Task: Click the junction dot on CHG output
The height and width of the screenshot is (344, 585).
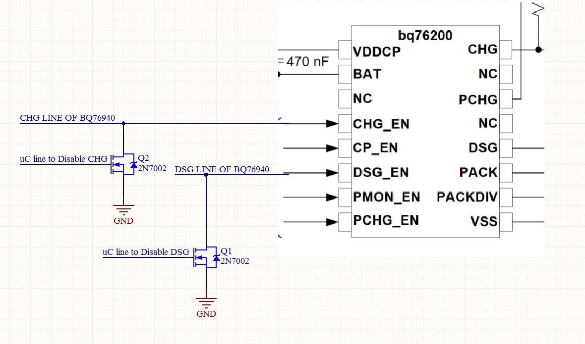Action: [x=538, y=49]
